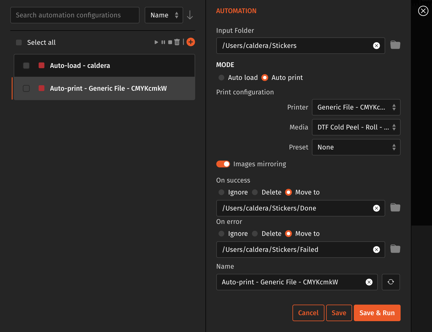Choose Ignore under On success
This screenshot has height=332, width=432.
(221, 192)
